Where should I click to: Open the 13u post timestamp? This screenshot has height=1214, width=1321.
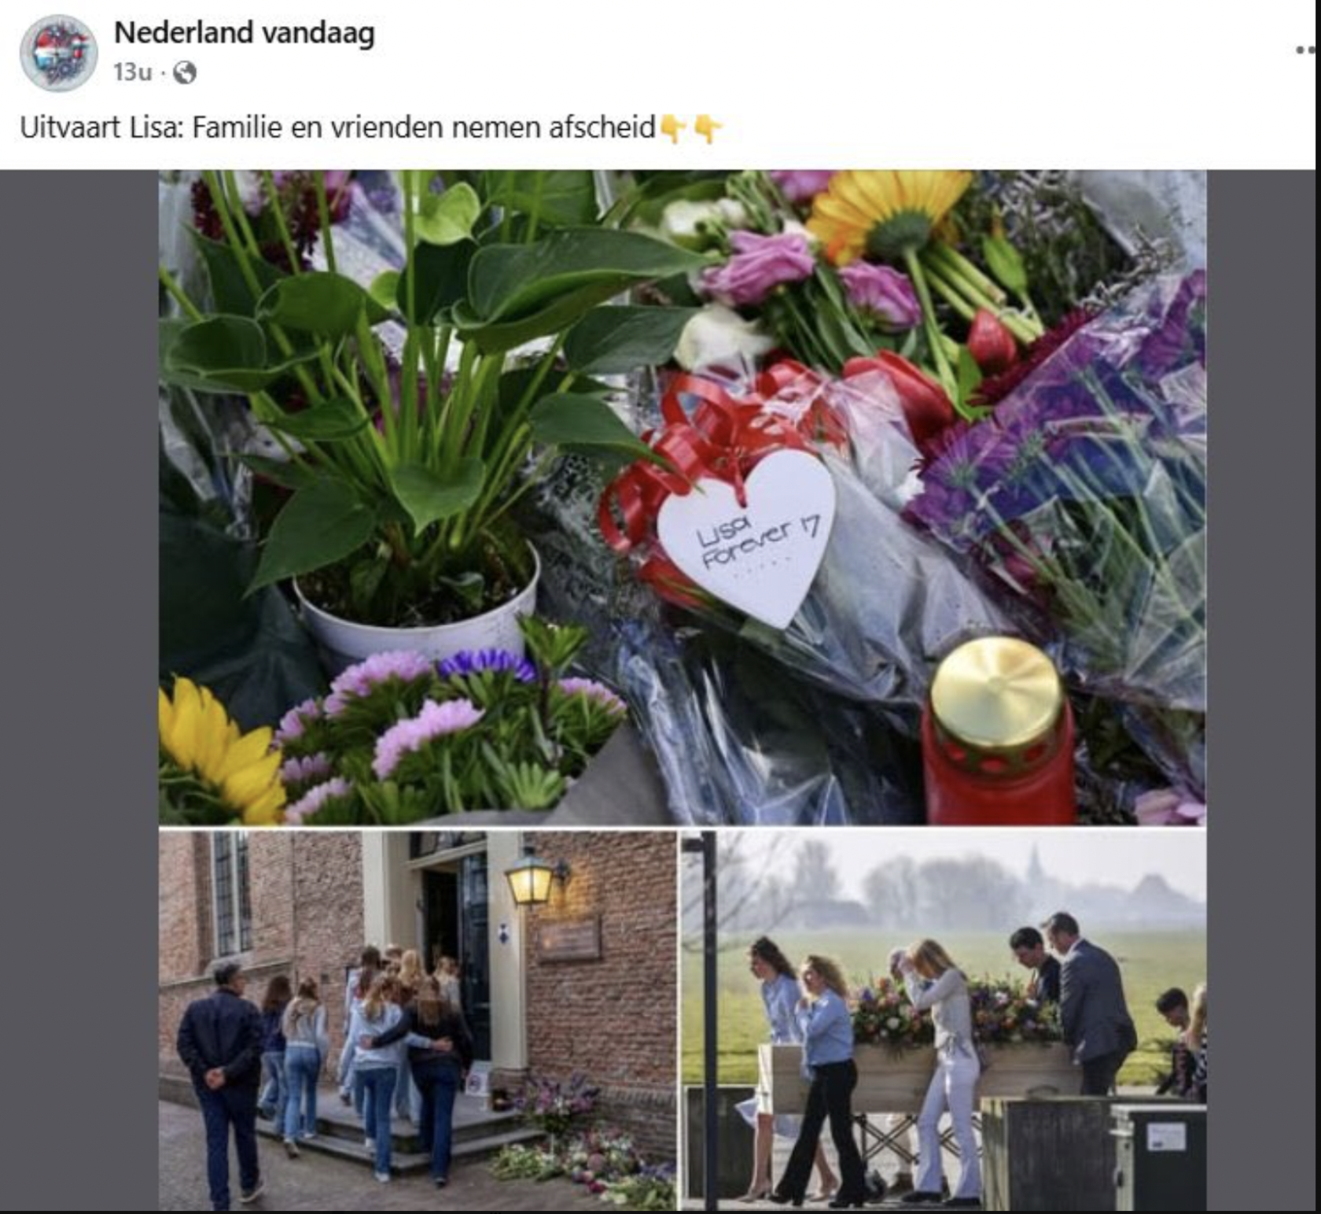(x=132, y=72)
